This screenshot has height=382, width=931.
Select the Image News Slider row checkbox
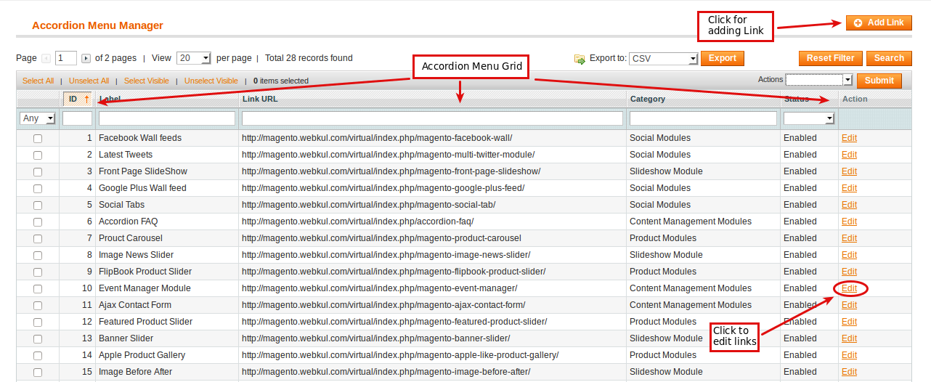(38, 255)
